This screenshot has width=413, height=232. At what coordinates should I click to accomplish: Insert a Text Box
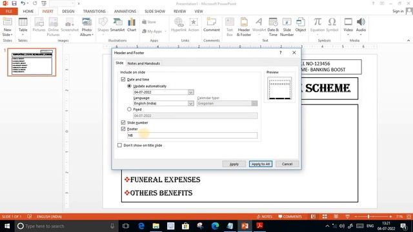point(230,26)
